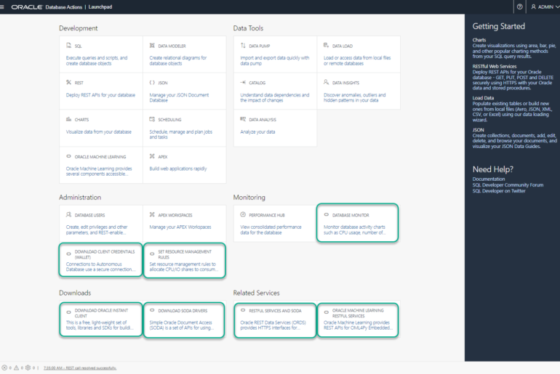560x374 pixels.
Task: Select the 'Load Data' Getting Started heading
Action: [483, 98]
